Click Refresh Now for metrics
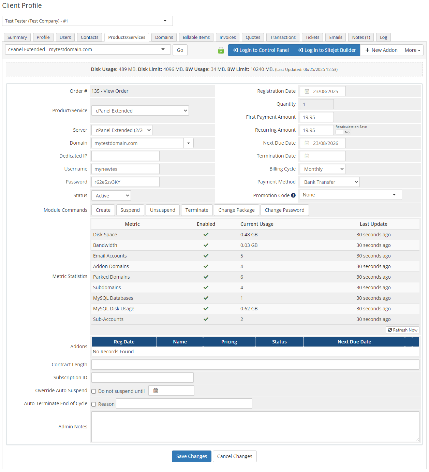The image size is (429, 472). click(402, 330)
